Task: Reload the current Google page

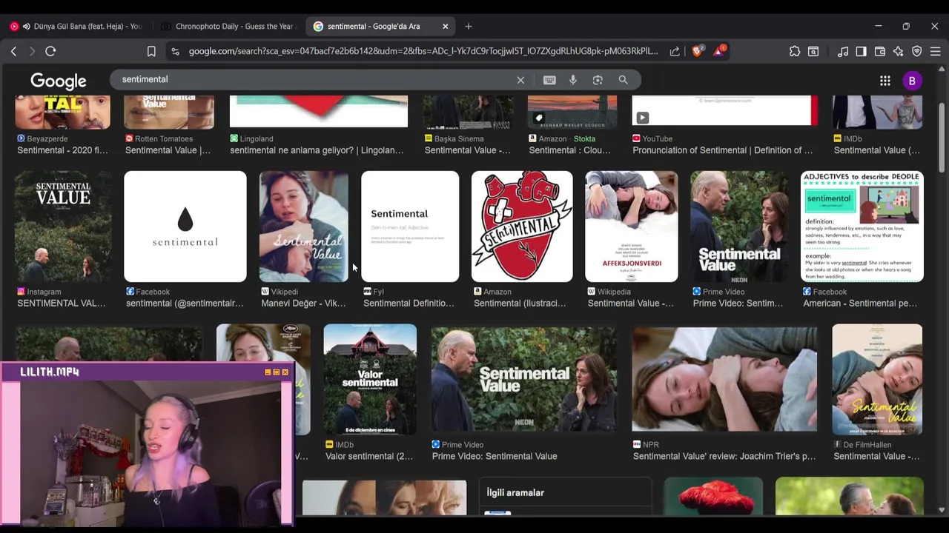Action: [x=50, y=51]
